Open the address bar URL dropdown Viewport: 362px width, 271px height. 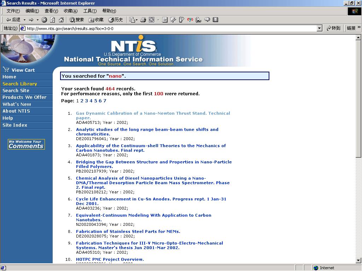pyautogui.click(x=319, y=28)
